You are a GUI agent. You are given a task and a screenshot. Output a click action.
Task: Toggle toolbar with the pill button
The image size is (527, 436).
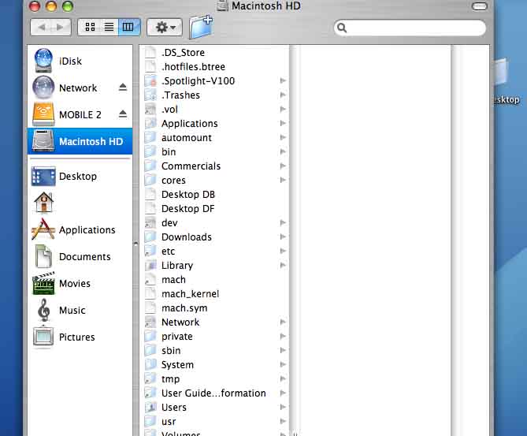pyautogui.click(x=480, y=6)
